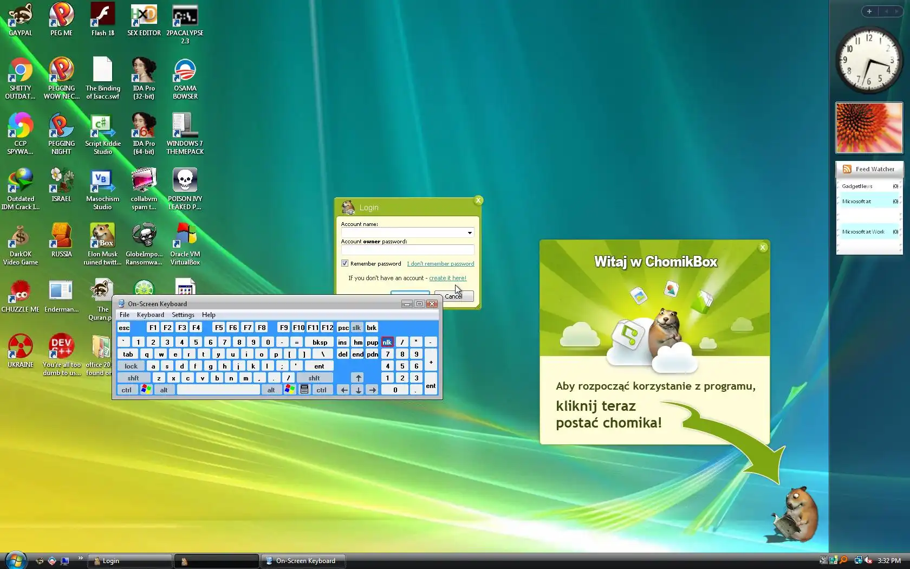Open the IDA Pro (64-bit) shortcut
This screenshot has height=569, width=910.
click(144, 134)
